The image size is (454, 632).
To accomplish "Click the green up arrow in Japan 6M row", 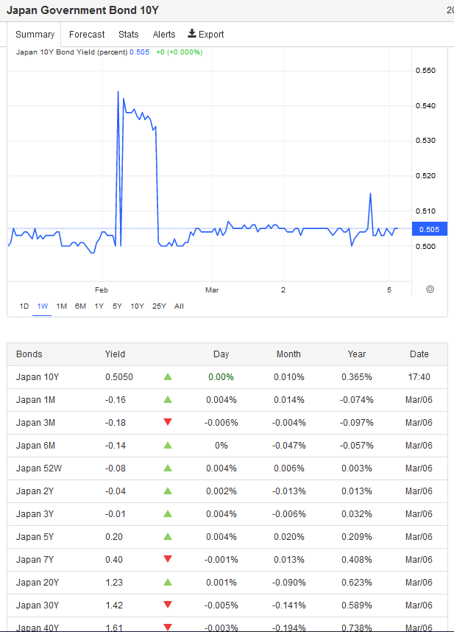I will [168, 445].
